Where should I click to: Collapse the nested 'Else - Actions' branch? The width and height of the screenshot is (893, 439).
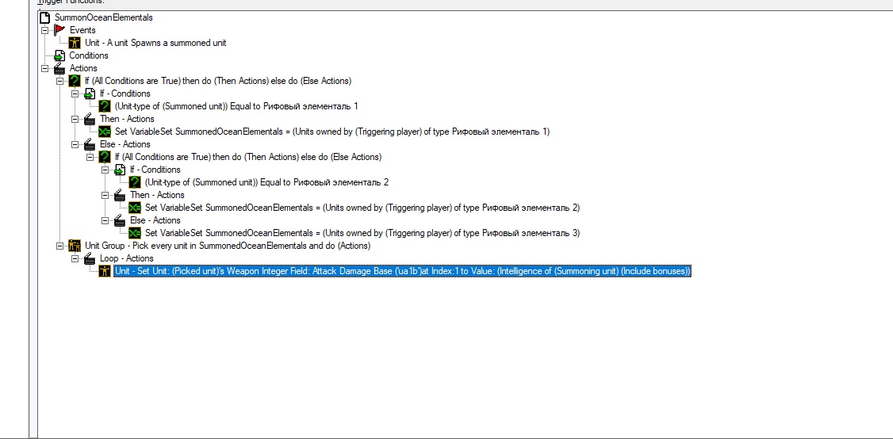105,220
